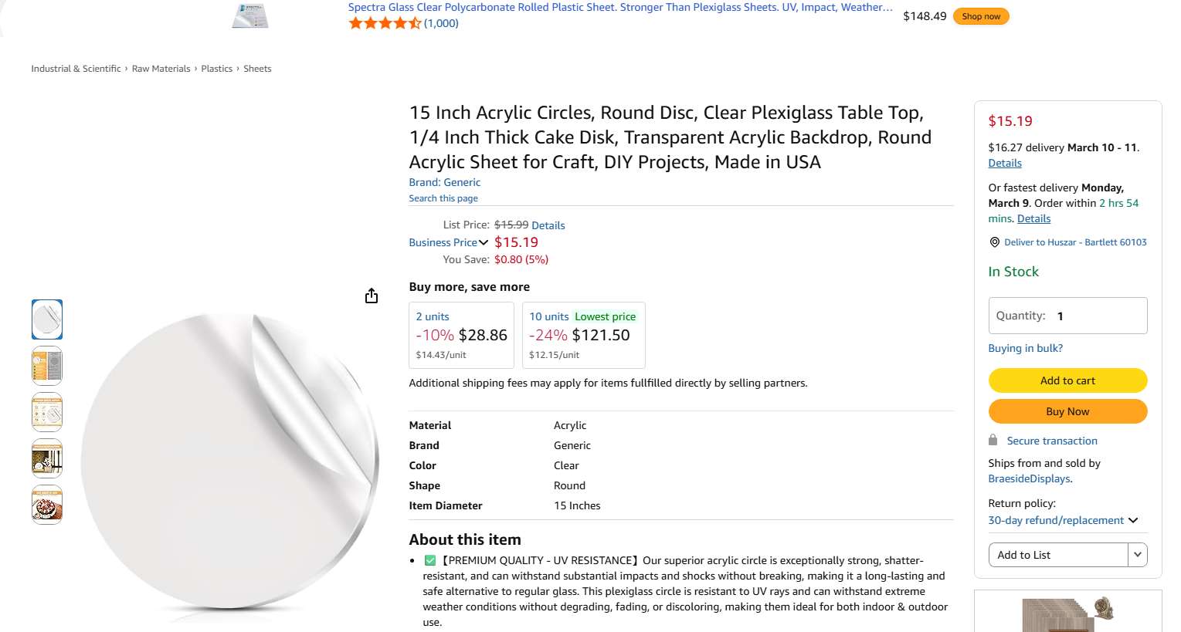Click the star rating icons of the sponsored product
The image size is (1181, 632).
385,23
